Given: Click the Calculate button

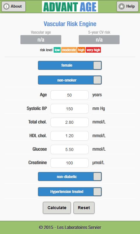Looking at the screenshot, I should [x=57, y=208].
